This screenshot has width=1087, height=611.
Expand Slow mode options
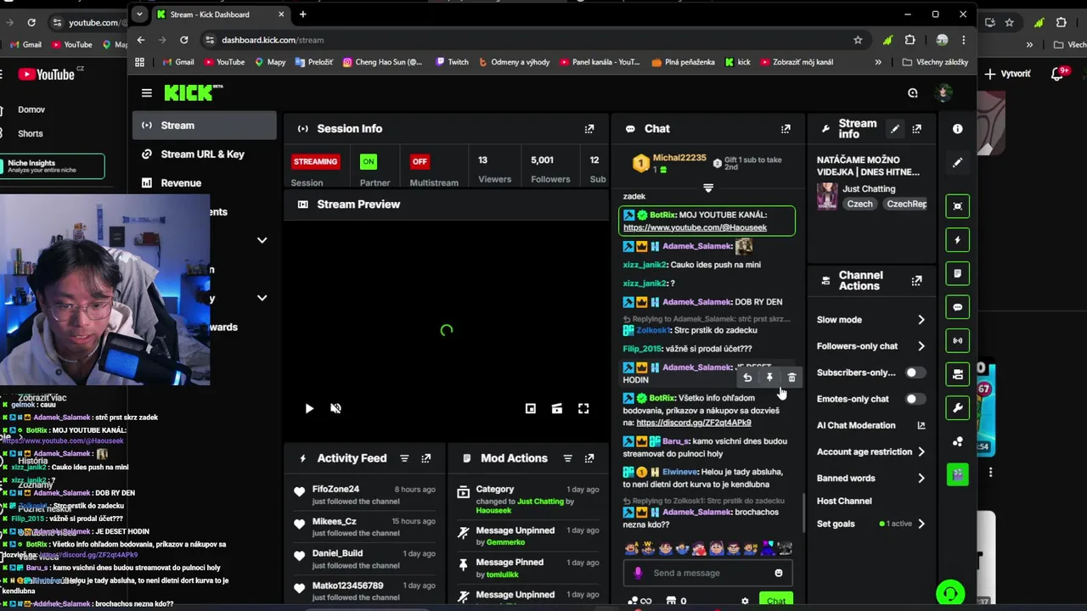pos(921,320)
